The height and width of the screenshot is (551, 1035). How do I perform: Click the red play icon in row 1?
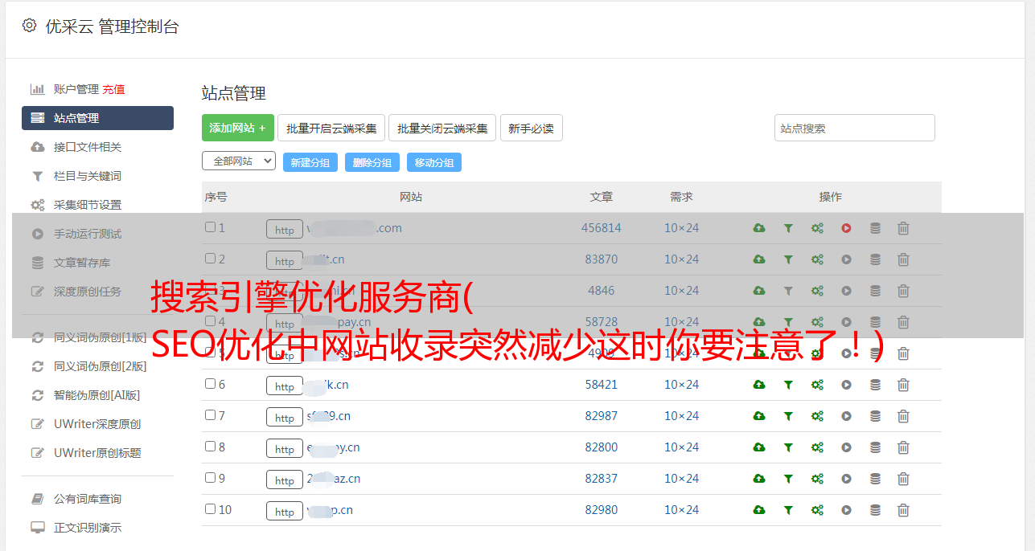[x=846, y=228]
